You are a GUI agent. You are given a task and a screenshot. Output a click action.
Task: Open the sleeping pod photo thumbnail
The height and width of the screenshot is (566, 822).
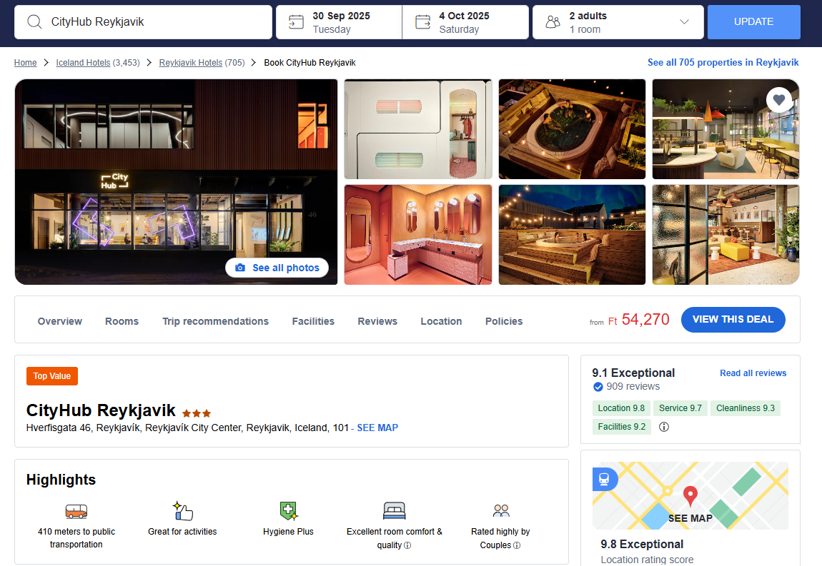(418, 129)
